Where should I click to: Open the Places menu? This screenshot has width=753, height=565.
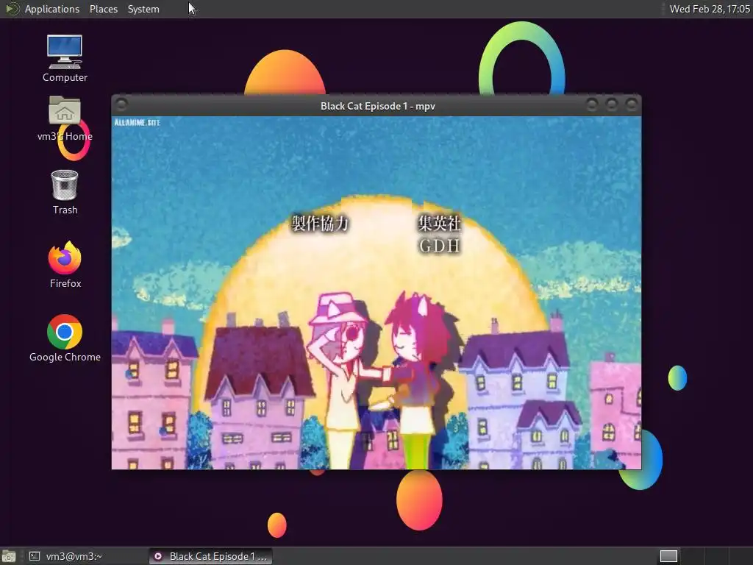(x=103, y=9)
